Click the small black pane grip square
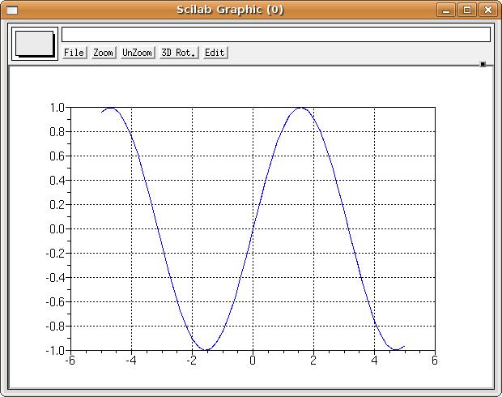Viewport: 502px width, 397px height. [483, 64]
